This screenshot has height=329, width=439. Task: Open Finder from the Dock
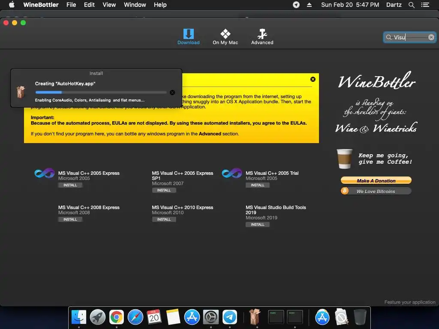(x=79, y=317)
